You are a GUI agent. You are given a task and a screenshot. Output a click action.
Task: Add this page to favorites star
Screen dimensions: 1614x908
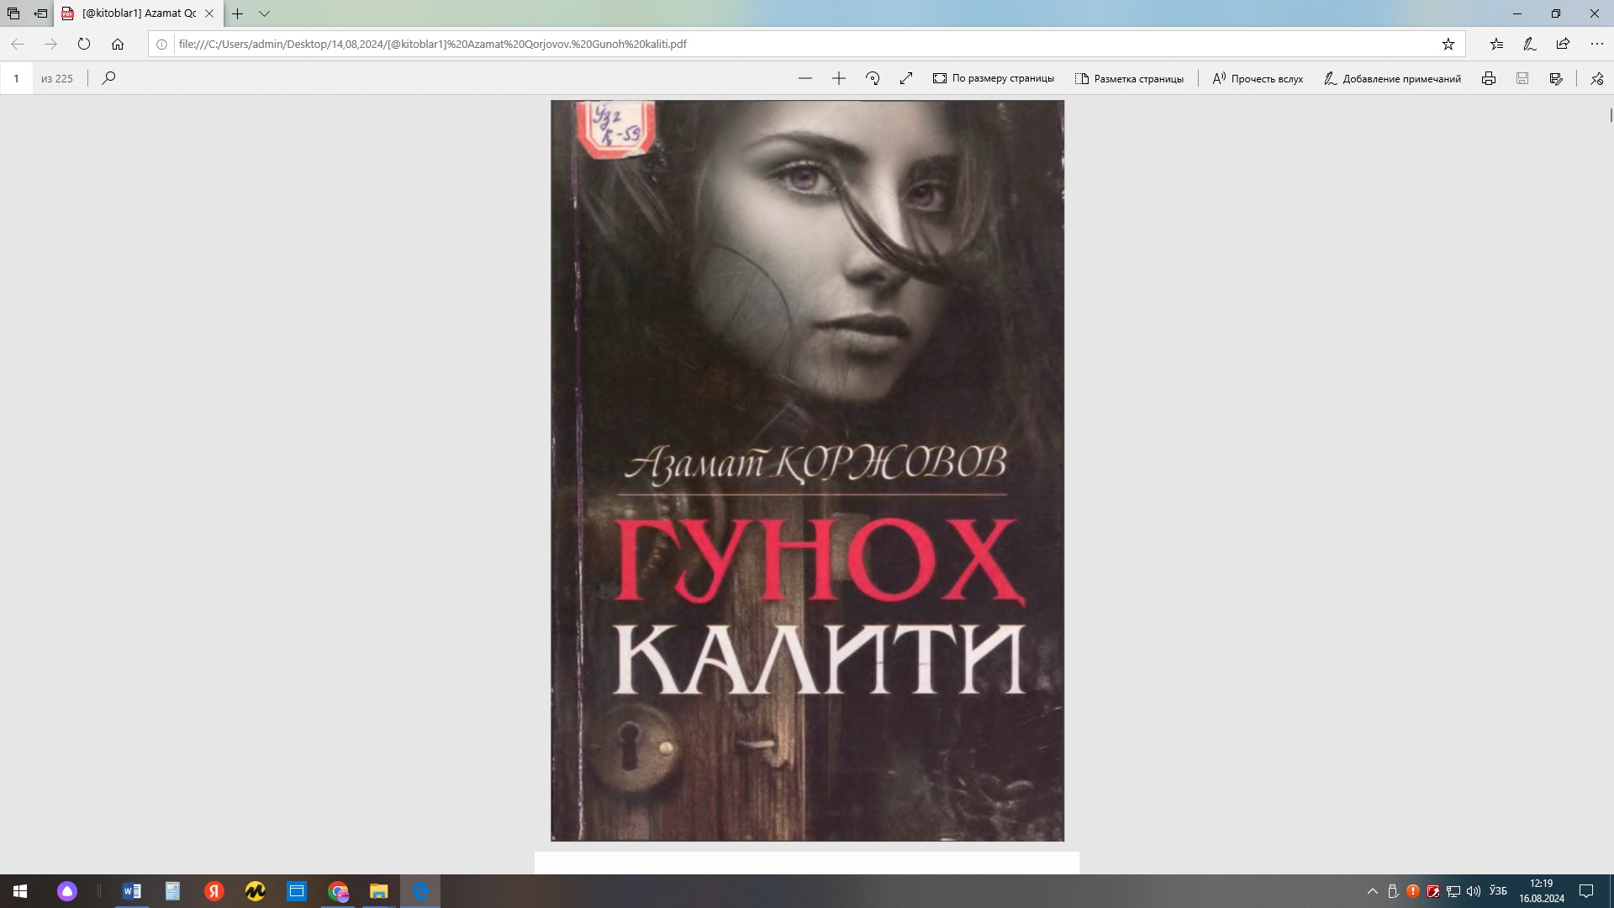pyautogui.click(x=1448, y=44)
